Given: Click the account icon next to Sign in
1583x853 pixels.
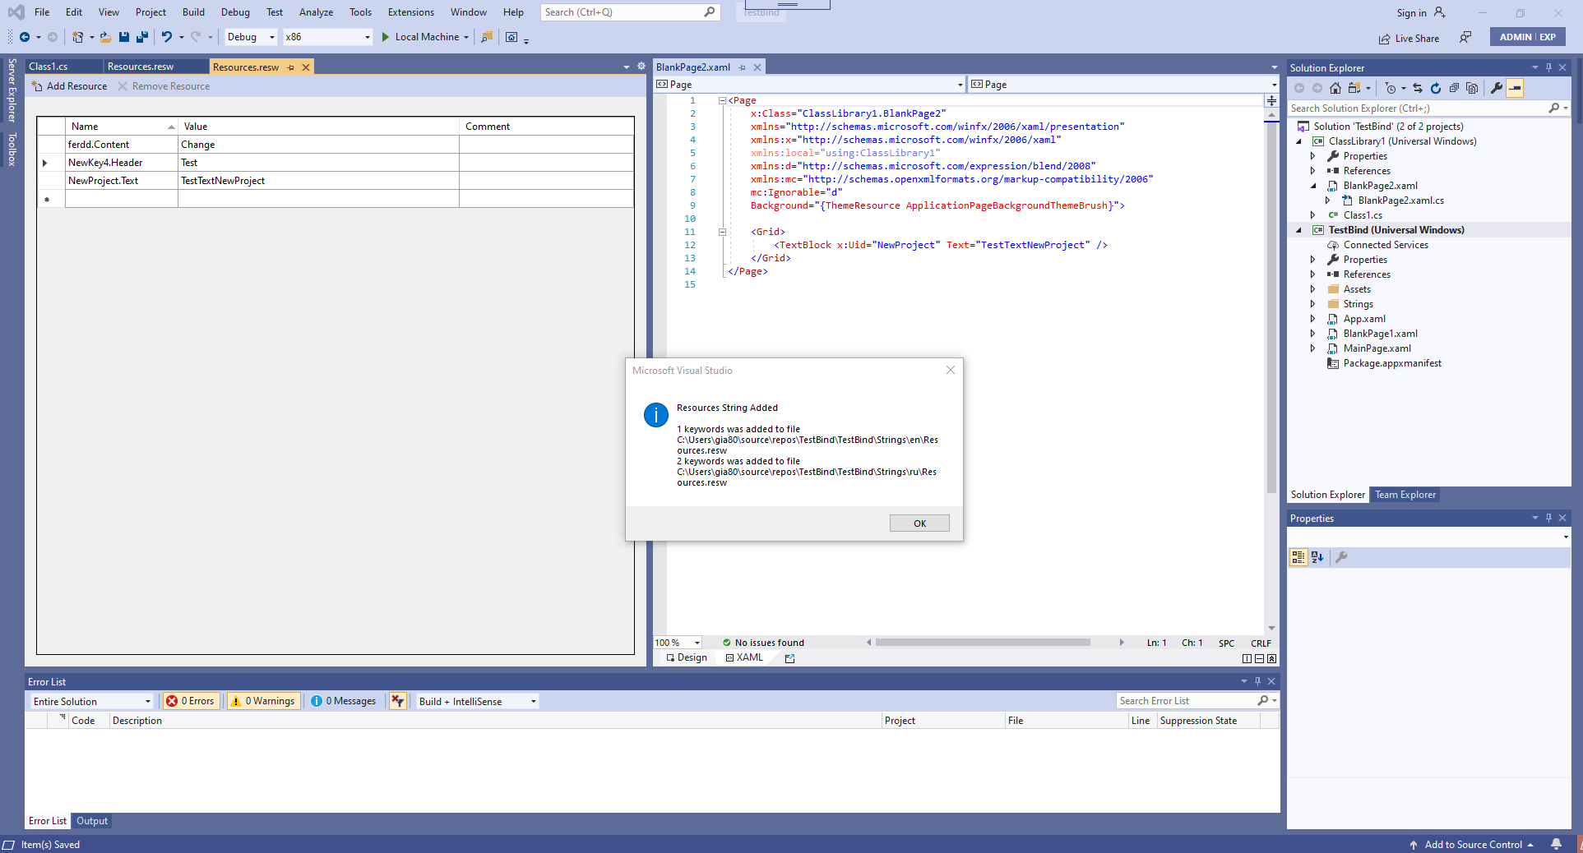Looking at the screenshot, I should [x=1440, y=12].
